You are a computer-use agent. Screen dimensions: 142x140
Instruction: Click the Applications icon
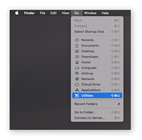tap(77, 90)
